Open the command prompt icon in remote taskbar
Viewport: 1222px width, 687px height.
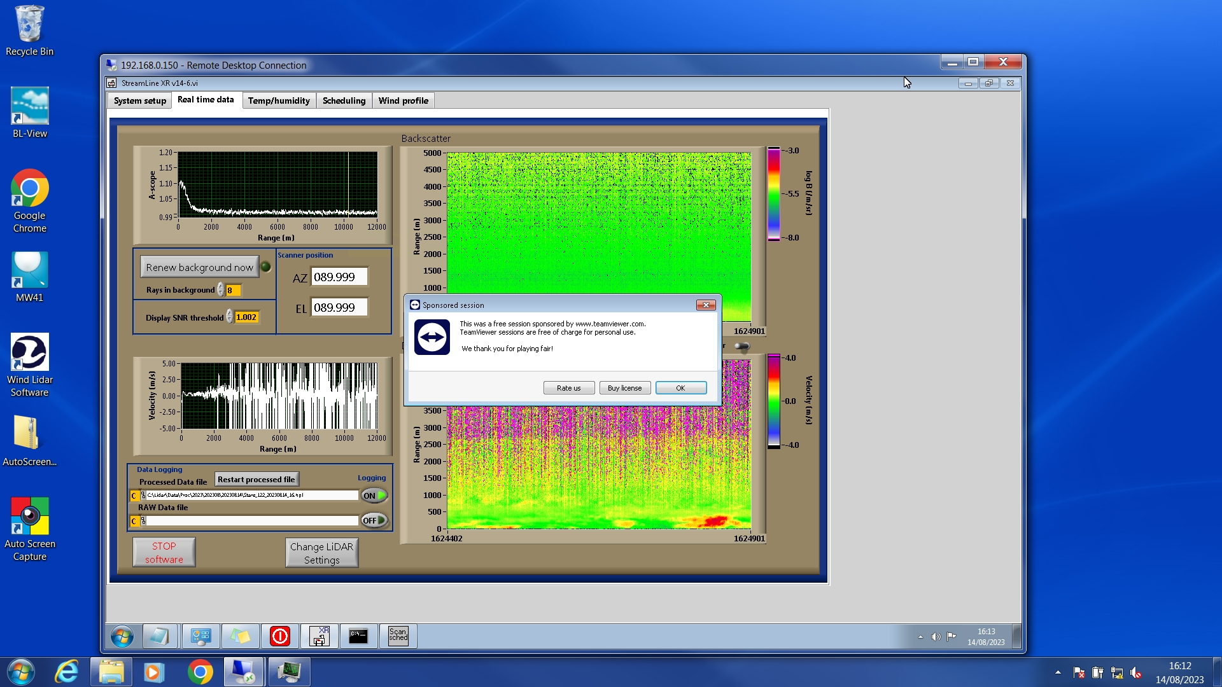point(358,635)
